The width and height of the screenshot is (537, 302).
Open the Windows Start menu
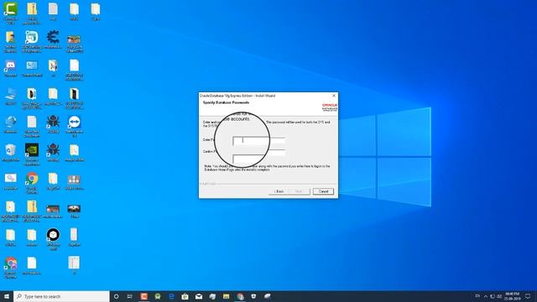click(7, 296)
